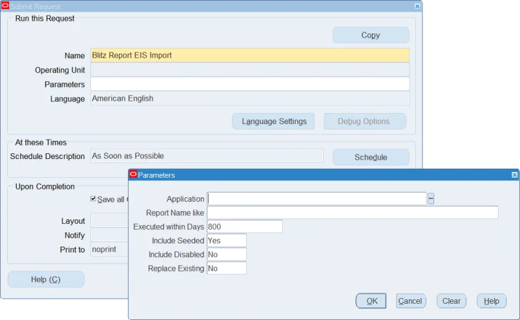The width and height of the screenshot is (520, 320).
Task: Click the Replace Existing field showing No
Action: 227,268
